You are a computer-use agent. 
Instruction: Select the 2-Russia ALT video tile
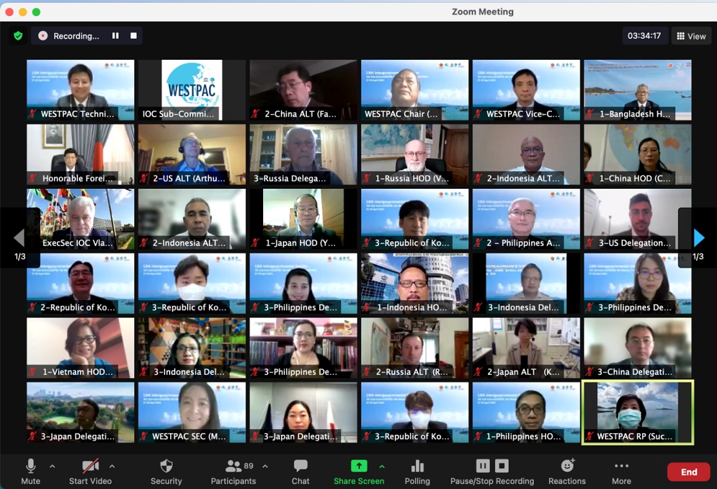415,348
